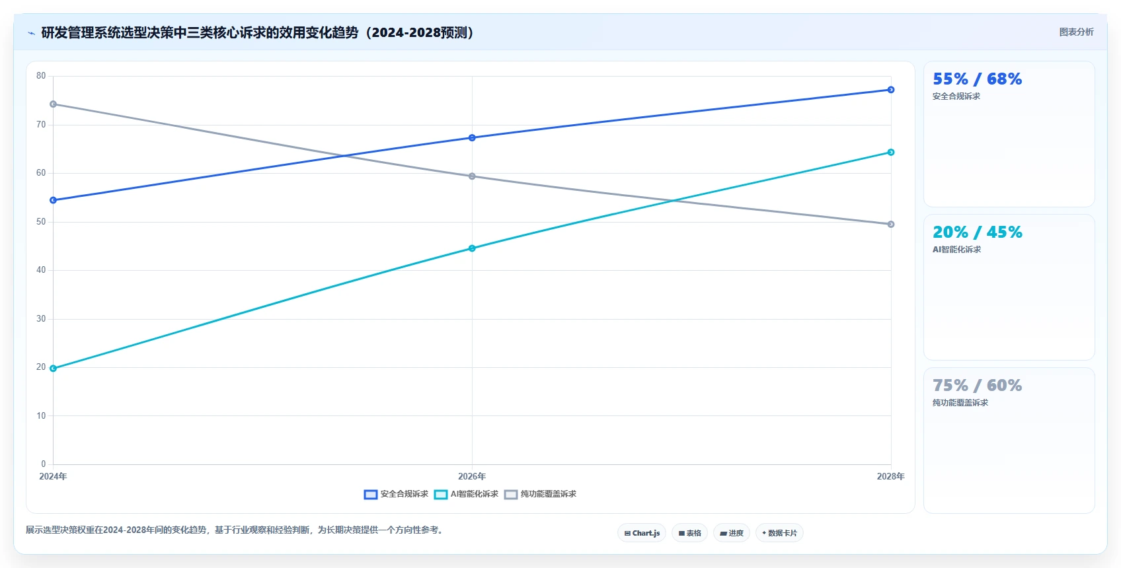Image resolution: width=1121 pixels, height=568 pixels.
Task: Toggle AI智能化诉求 legend color box
Action: 441,495
